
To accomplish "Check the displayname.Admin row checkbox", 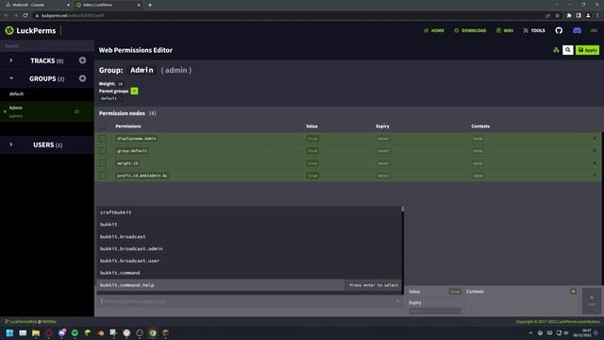I will 103,139.
